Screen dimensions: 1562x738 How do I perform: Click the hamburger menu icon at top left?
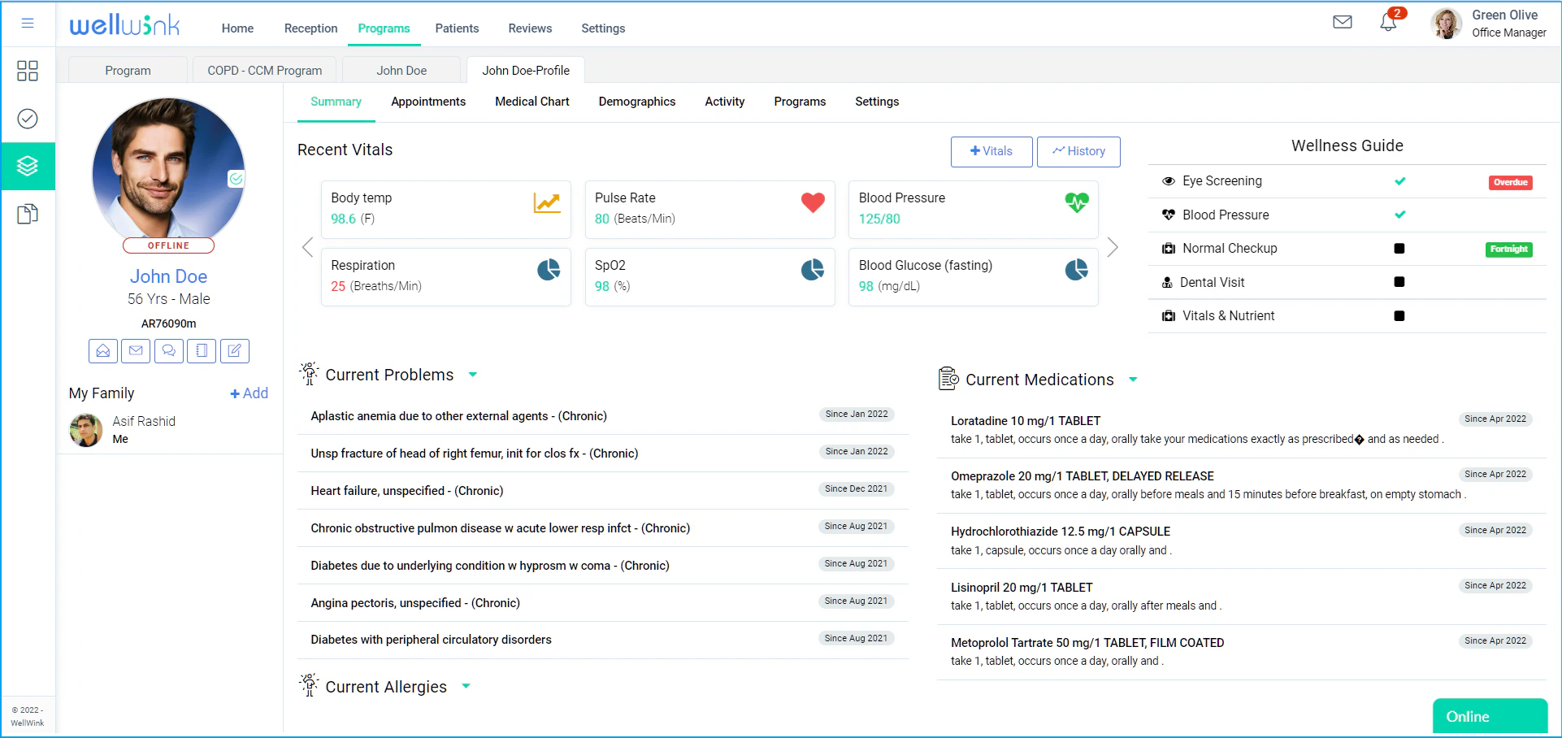tap(27, 23)
